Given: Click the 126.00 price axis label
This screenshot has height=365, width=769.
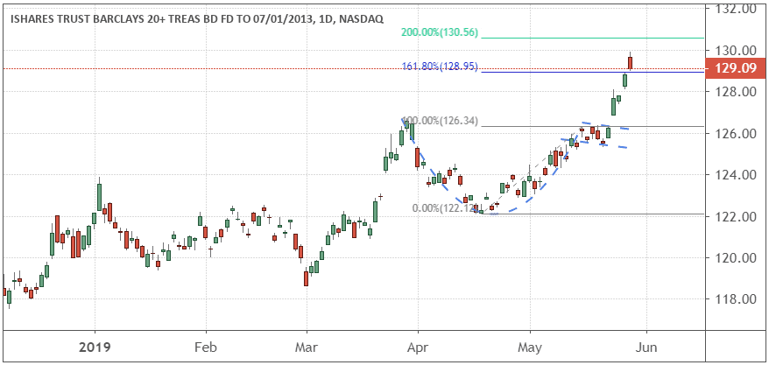Looking at the screenshot, I should (734, 133).
